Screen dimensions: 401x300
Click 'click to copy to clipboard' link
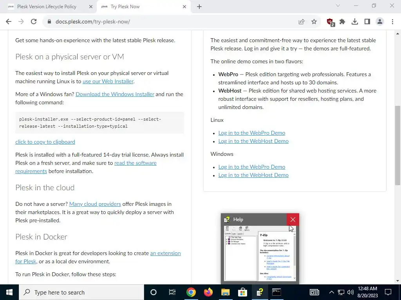coord(45,142)
